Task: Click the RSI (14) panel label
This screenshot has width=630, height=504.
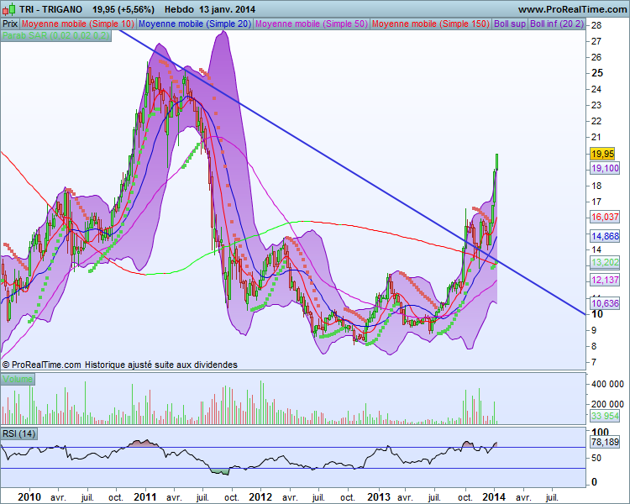Action: 18,433
